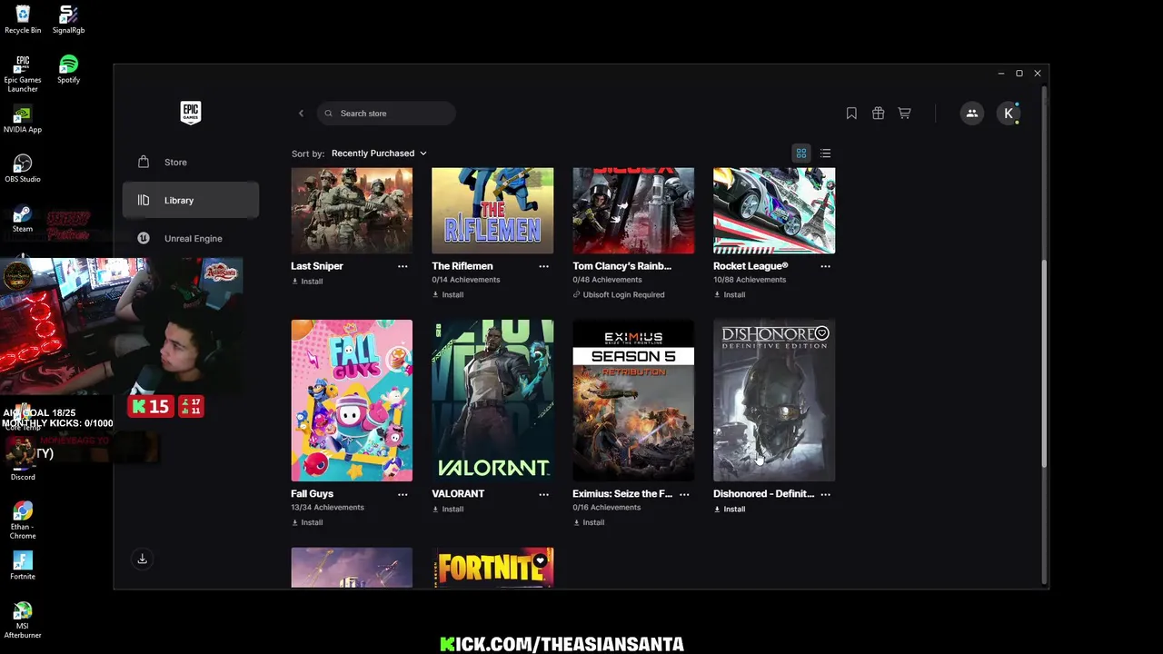Open Ethan - Chrome desktop shortcut
The height and width of the screenshot is (654, 1163).
pyautogui.click(x=23, y=520)
